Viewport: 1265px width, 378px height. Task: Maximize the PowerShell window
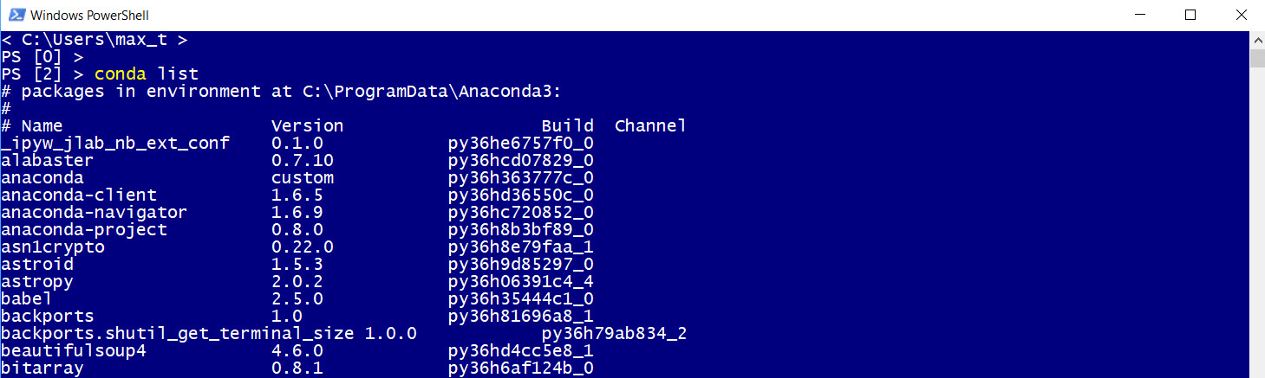pyautogui.click(x=1190, y=15)
